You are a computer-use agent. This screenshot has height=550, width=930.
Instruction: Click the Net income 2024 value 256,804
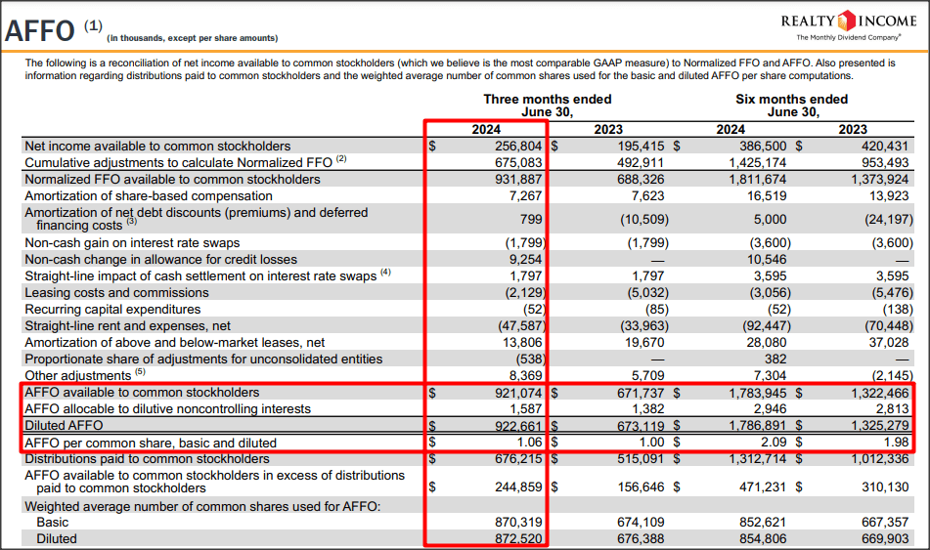[518, 146]
